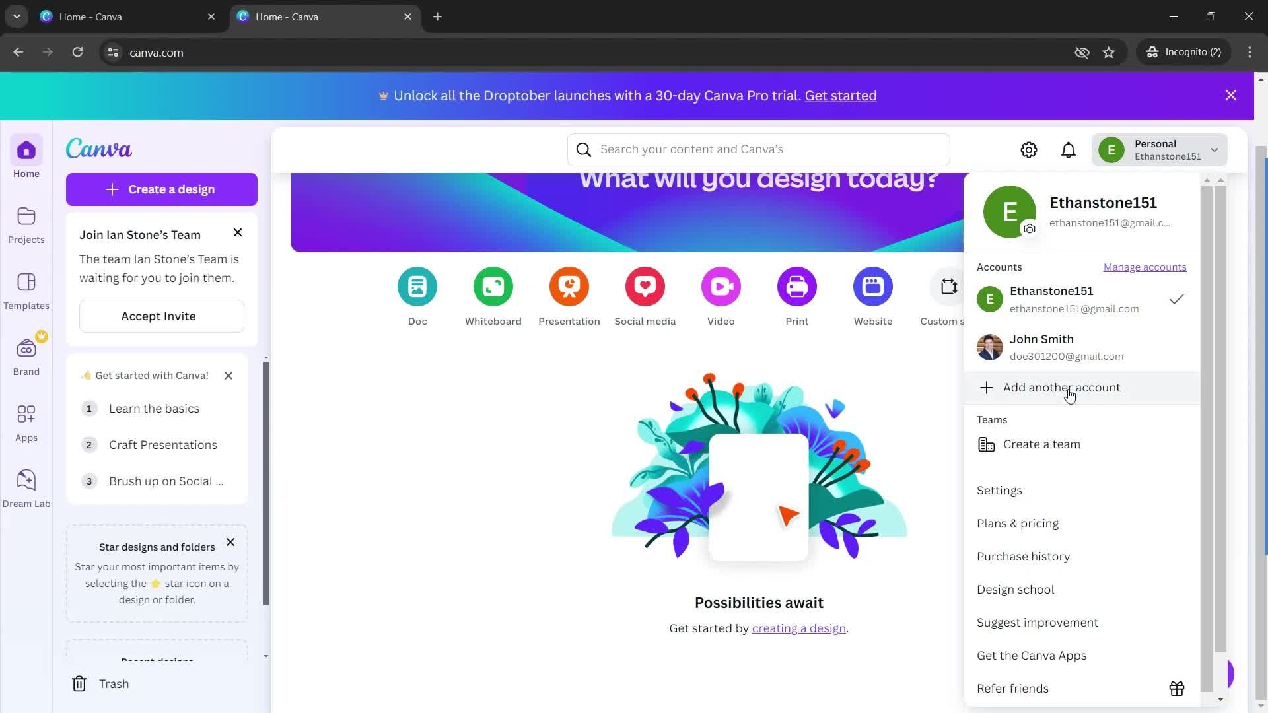Open the browser three-dot menu
The image size is (1268, 713).
pos(1250,52)
